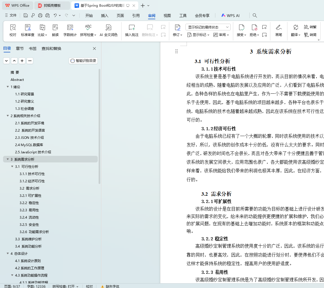Image resolution: width=324 pixels, height=288 pixels.
Task: Click the print icon in quick toolbar
Action: (40, 15)
